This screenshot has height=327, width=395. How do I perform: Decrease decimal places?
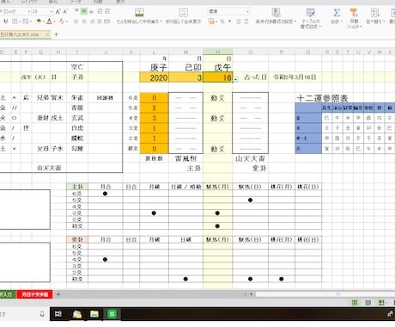point(246,22)
